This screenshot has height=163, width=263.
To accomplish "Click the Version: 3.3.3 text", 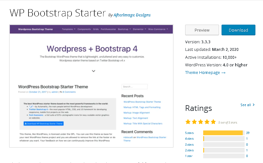I will (x=198, y=42).
